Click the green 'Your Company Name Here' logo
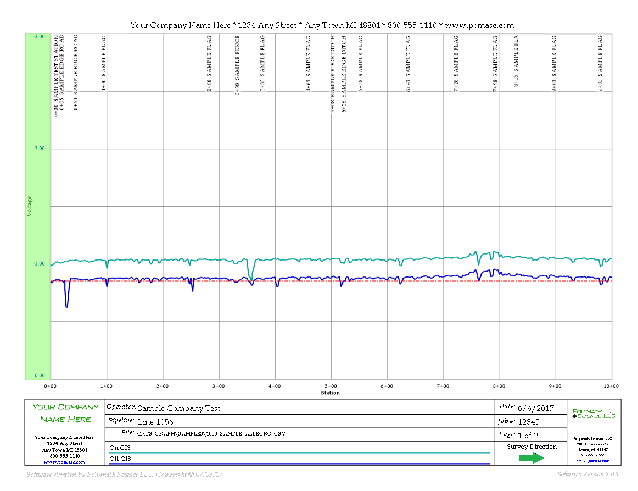The width and height of the screenshot is (638, 491). (x=65, y=413)
